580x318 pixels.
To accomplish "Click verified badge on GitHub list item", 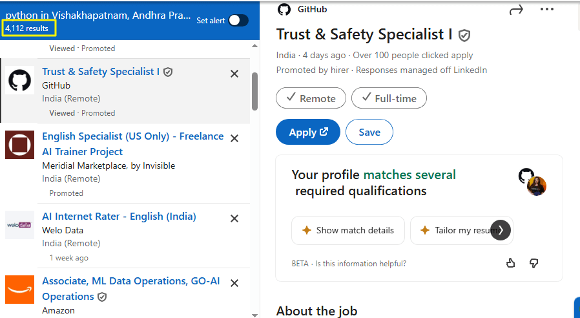I will point(168,72).
